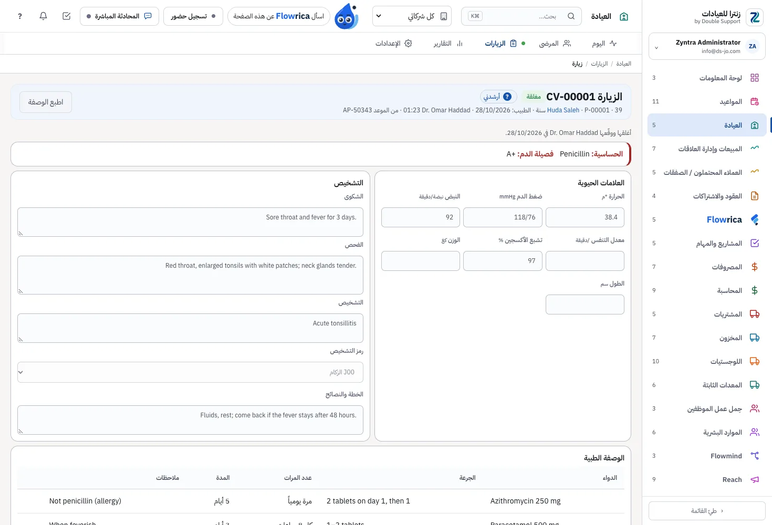
Task: Click the Zyntra clinics logo icon
Action: pos(755,17)
